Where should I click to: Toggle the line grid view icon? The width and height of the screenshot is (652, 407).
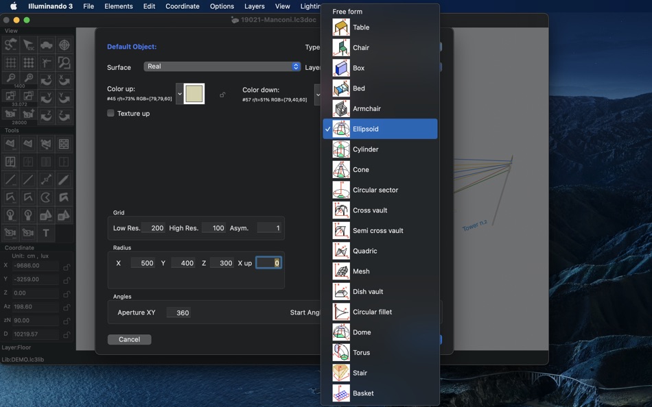10,63
